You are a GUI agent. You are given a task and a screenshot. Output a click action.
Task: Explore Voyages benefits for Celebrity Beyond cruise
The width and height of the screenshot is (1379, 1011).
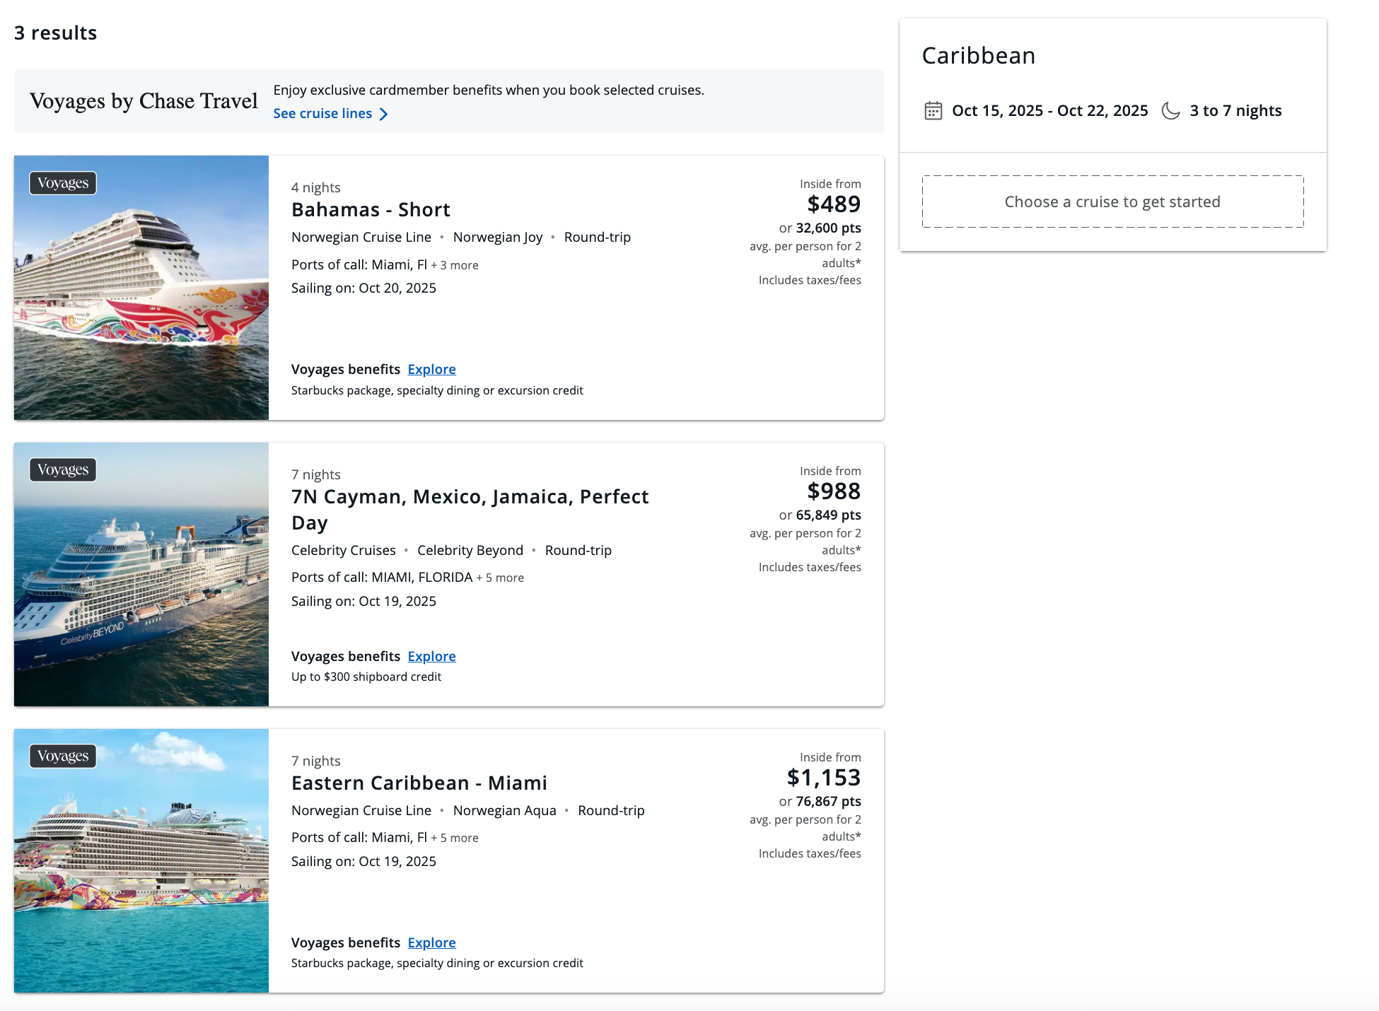pyautogui.click(x=431, y=657)
